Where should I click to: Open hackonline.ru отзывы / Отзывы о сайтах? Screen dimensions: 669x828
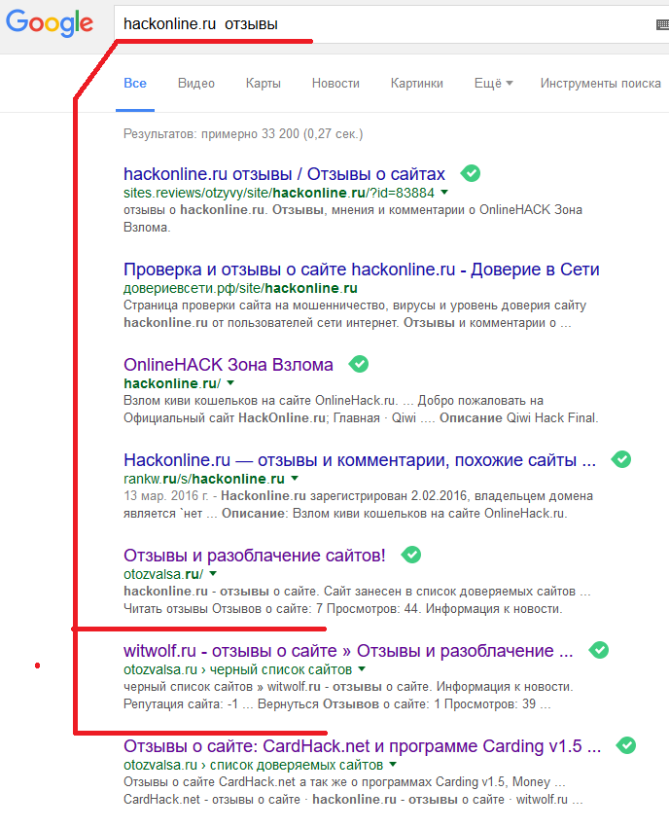click(x=284, y=174)
